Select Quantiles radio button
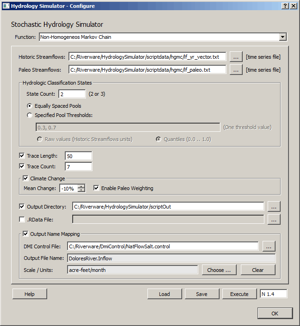Screen dimensions: 300x326 click(x=159, y=139)
